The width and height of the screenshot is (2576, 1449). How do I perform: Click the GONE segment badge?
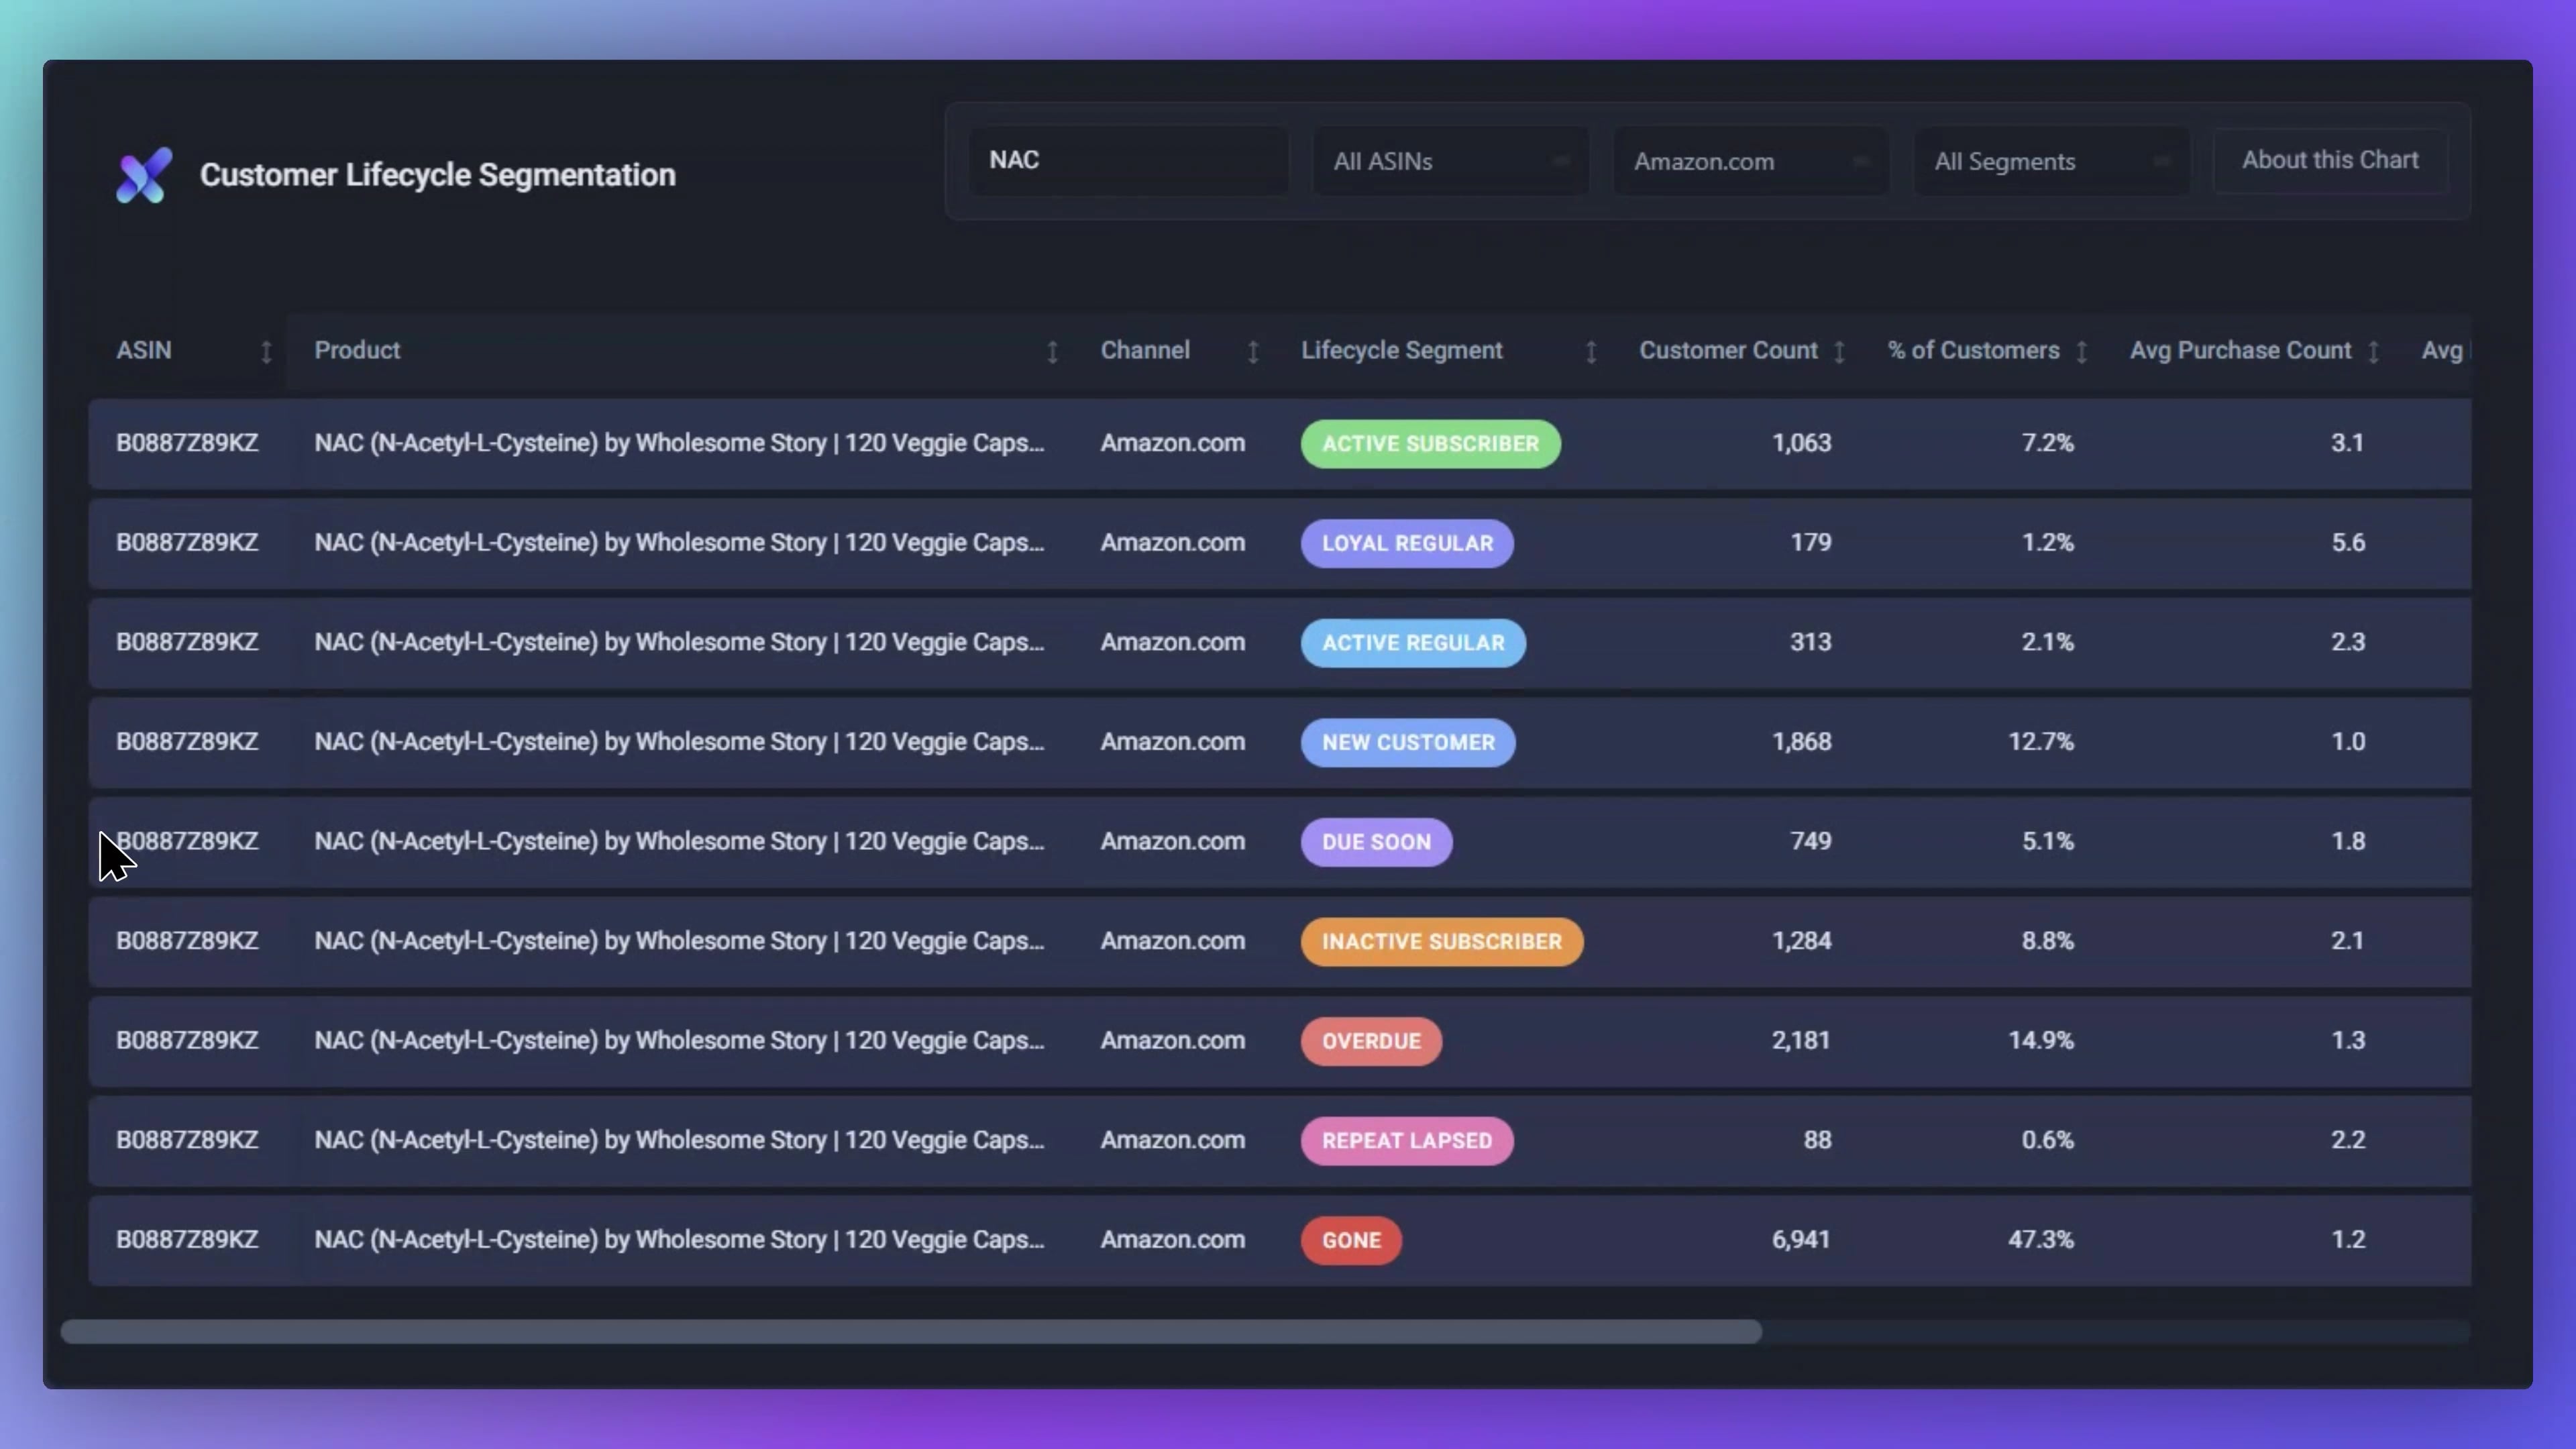[1351, 1240]
